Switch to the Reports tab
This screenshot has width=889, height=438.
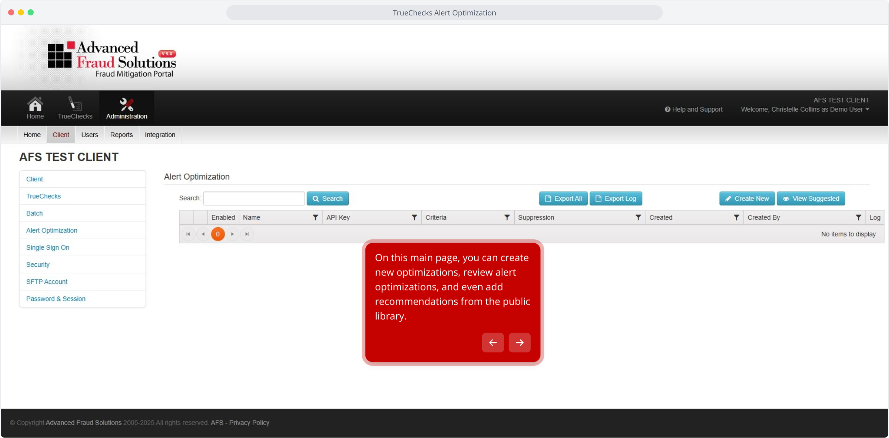pos(121,135)
